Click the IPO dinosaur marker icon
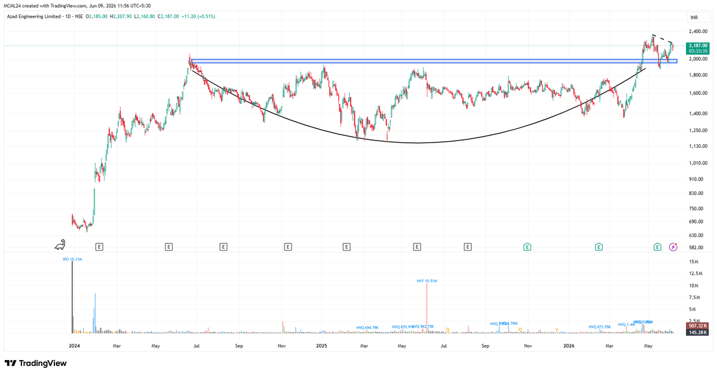Screen dimensions: 717x375 click(60, 245)
